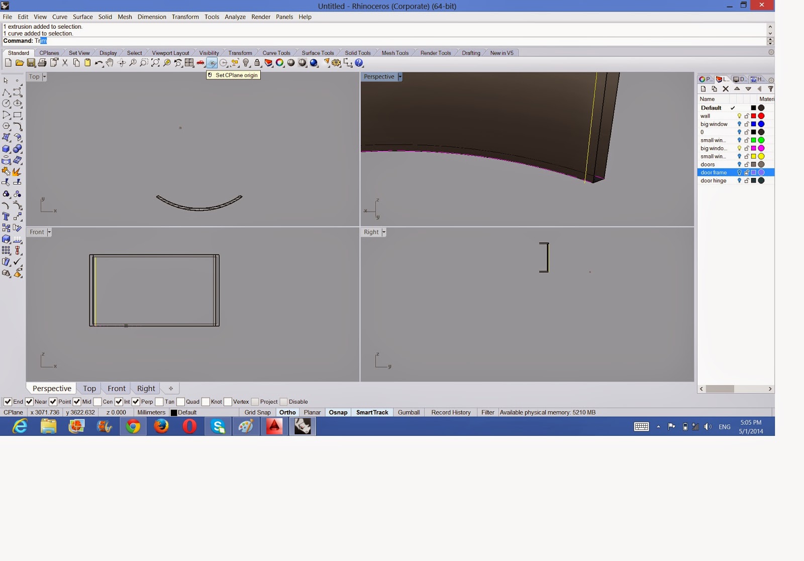Select the Explode tool in left sidebar
Viewport: 804px width, 561px height.
18,171
